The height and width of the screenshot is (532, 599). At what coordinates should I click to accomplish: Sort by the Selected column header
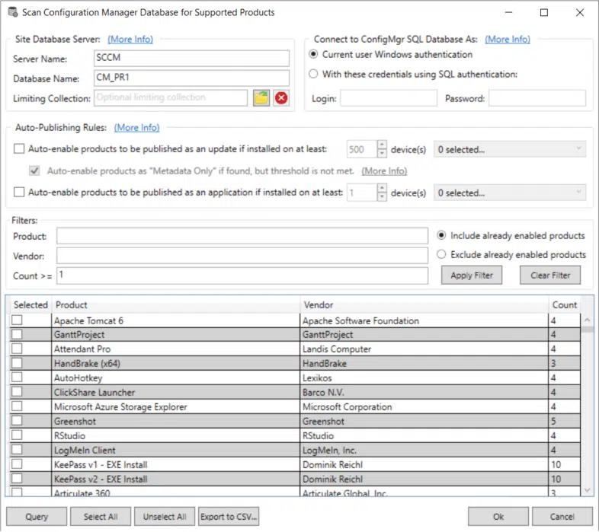(x=30, y=304)
